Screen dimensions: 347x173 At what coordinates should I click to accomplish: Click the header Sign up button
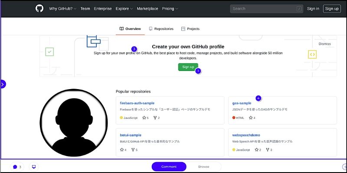(x=332, y=9)
